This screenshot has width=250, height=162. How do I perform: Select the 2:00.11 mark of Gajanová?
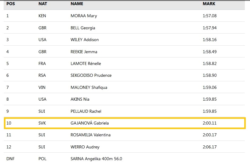[x=209, y=123]
